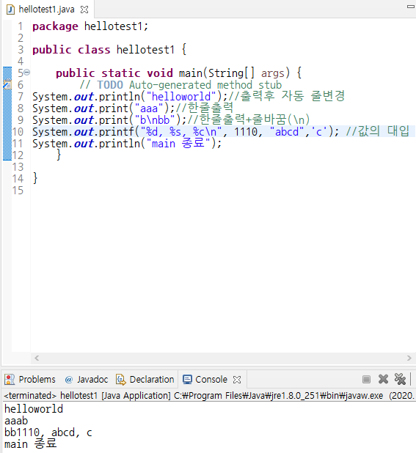Close the Console view
416x453 pixels.
click(x=237, y=380)
